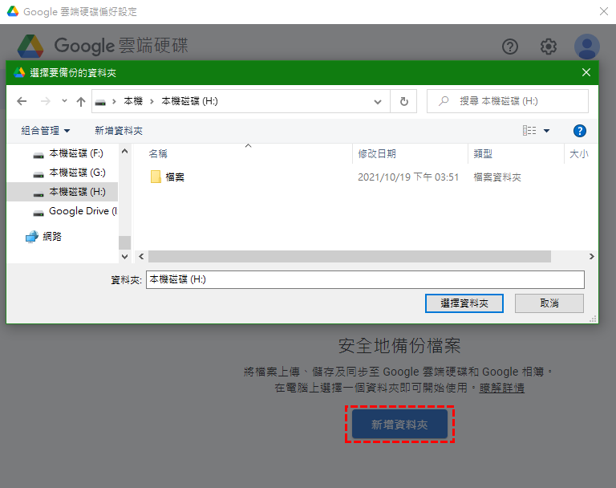Click the 檔案資料夾 type cell
The image size is (616, 488).
tap(497, 177)
